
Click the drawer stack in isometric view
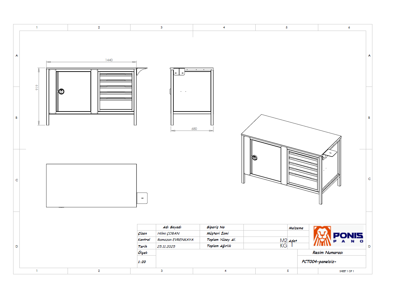[x=303, y=170]
